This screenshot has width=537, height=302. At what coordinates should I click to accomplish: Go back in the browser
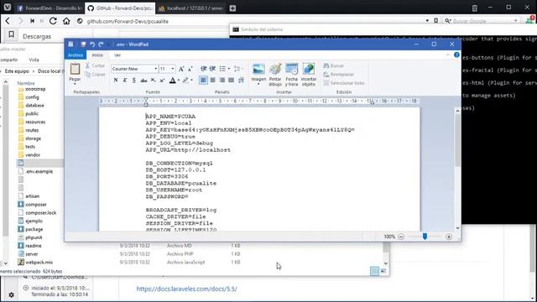tap(8, 21)
